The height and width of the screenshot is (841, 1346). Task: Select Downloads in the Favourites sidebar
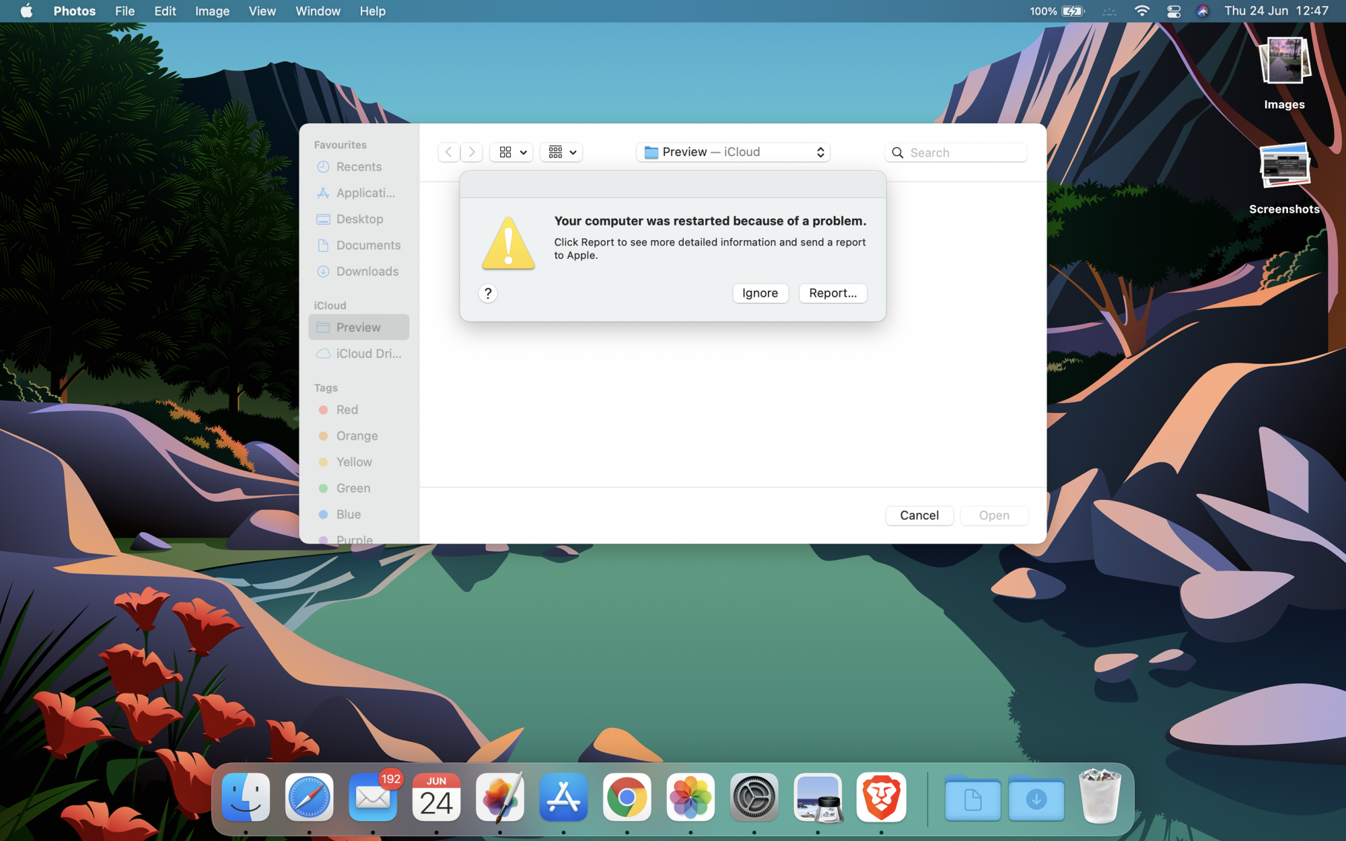point(367,271)
